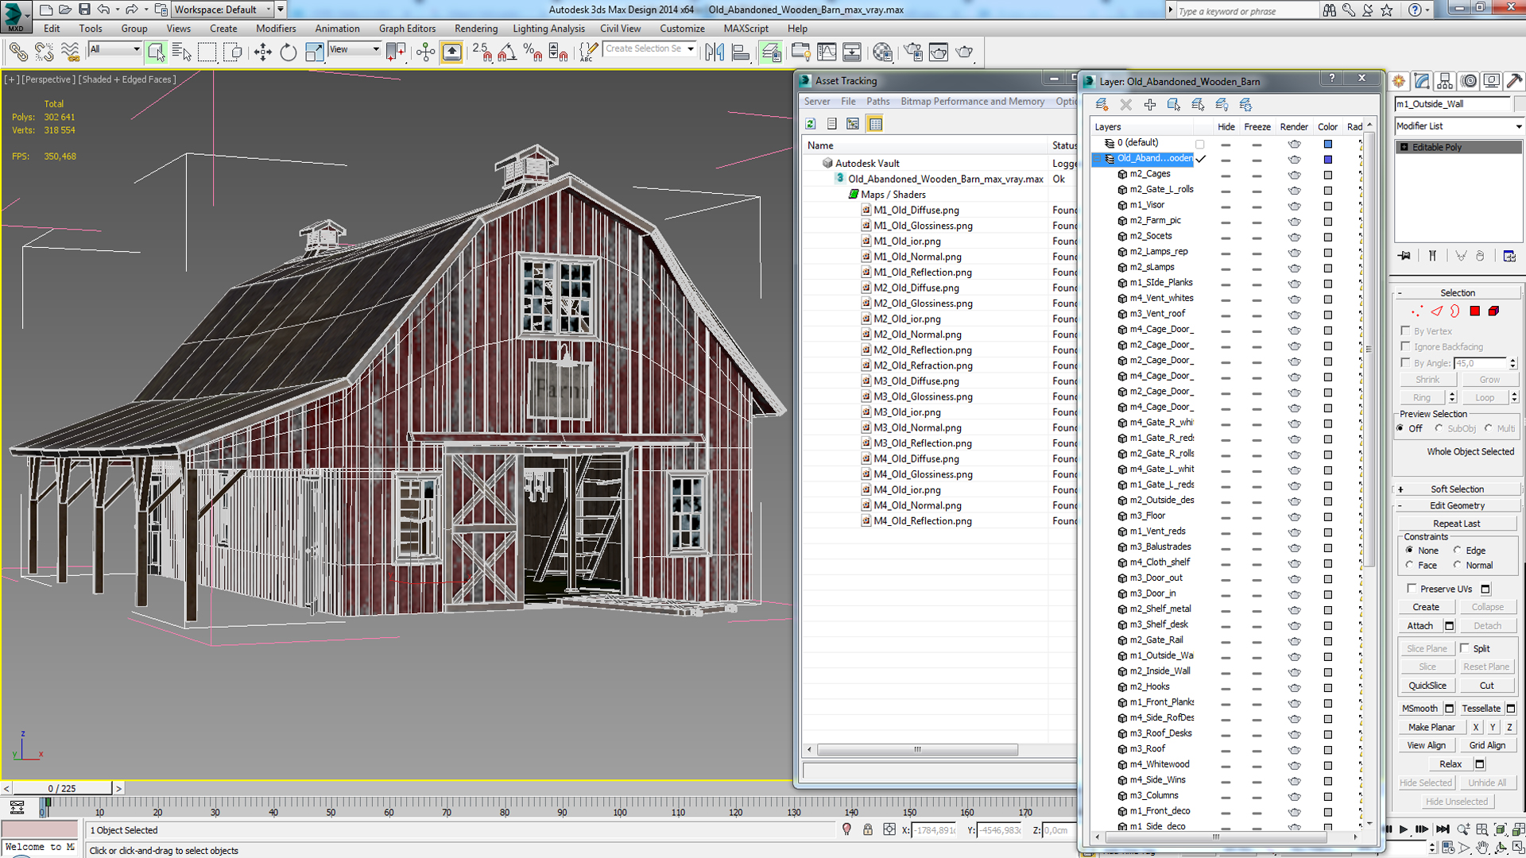
Task: Select the Edge constraint radio button
Action: [1458, 550]
